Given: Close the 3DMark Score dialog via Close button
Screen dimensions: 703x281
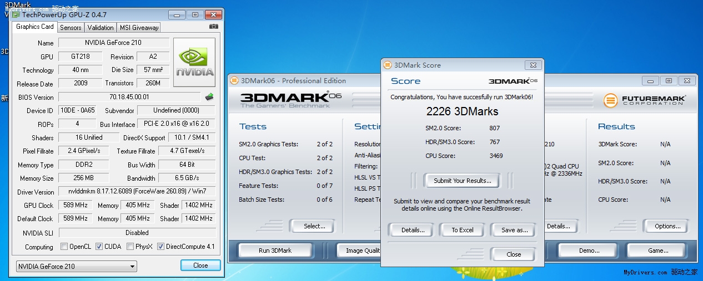Looking at the screenshot, I should 514,254.
